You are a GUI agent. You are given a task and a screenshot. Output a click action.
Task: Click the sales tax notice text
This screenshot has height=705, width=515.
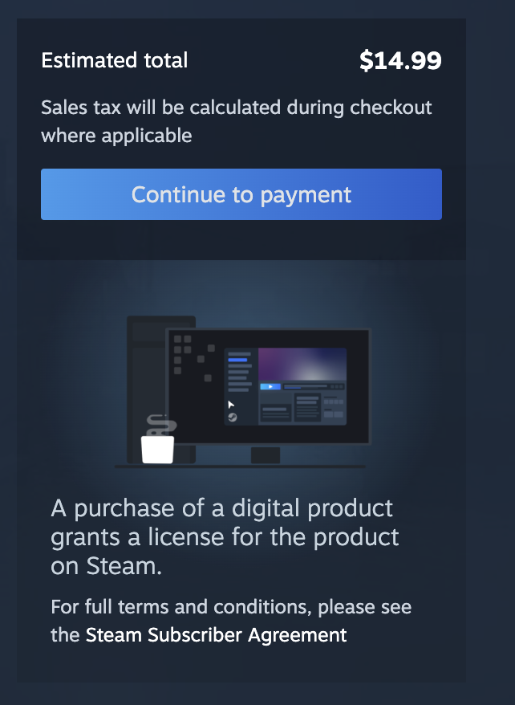point(236,121)
